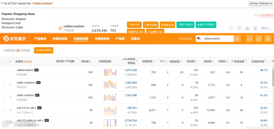Switch to 关键词反查 tab
The height and width of the screenshot is (129, 274).
coord(60,39)
